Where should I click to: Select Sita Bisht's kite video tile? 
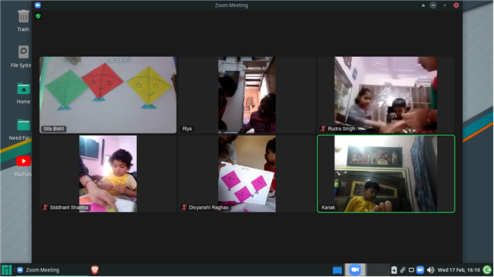[108, 95]
